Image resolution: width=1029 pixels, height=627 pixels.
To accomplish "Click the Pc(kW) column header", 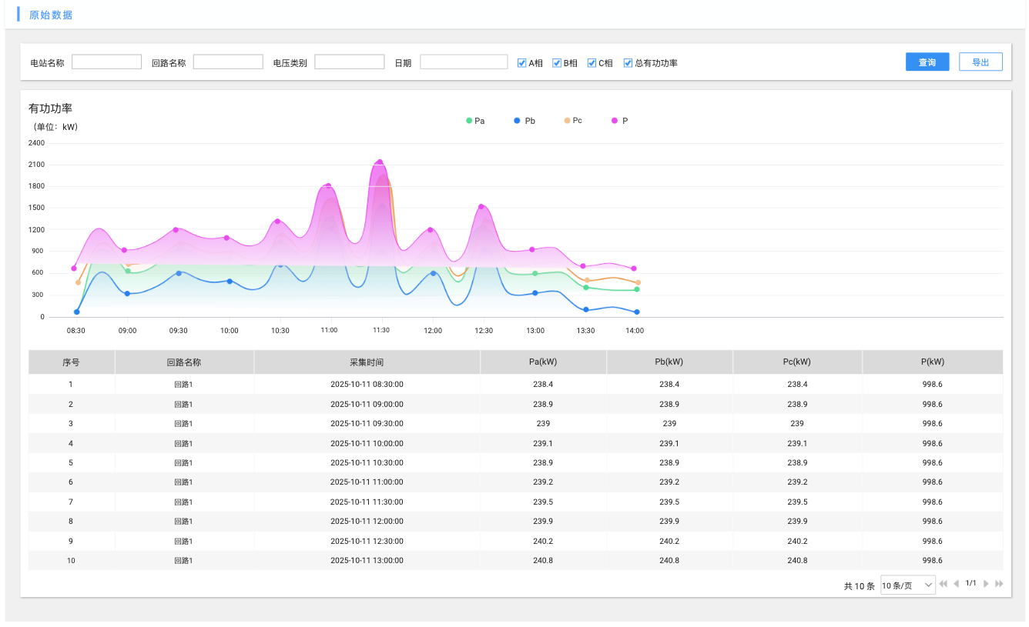I will [797, 362].
